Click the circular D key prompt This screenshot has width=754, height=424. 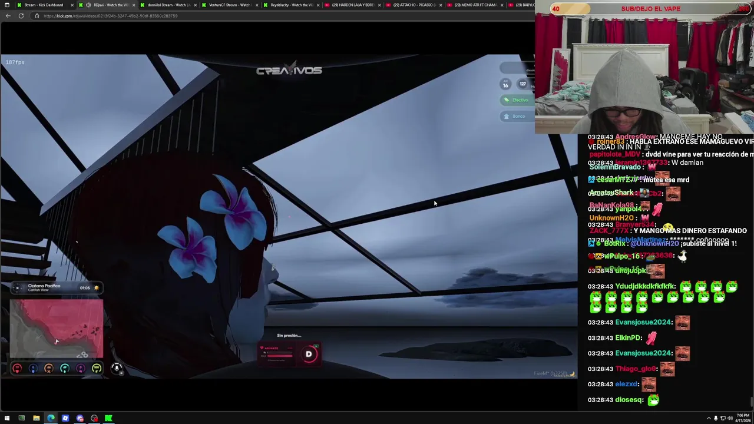point(309,354)
